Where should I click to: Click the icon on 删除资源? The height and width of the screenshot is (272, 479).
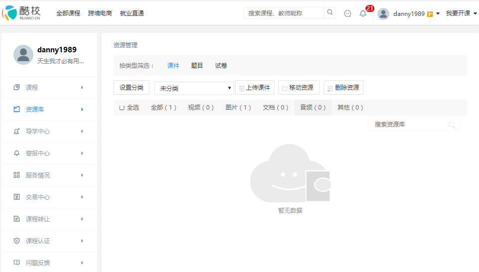330,88
